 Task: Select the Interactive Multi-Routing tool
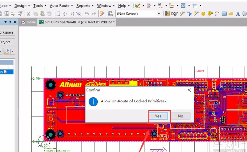click(196, 14)
